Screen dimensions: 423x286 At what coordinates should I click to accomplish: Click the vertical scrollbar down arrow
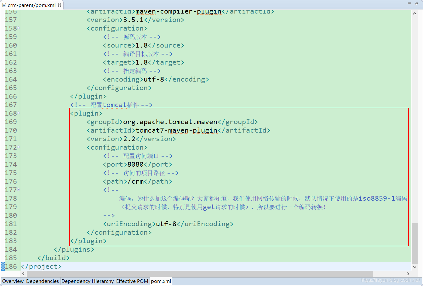[414, 267]
